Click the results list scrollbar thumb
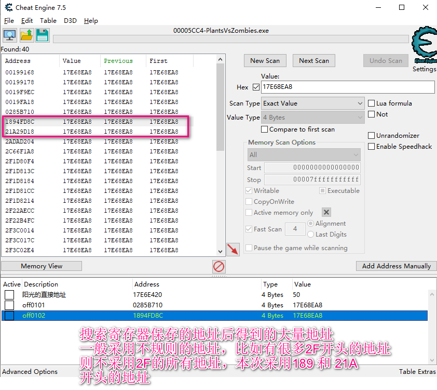This screenshot has height=390, width=437. click(220, 107)
